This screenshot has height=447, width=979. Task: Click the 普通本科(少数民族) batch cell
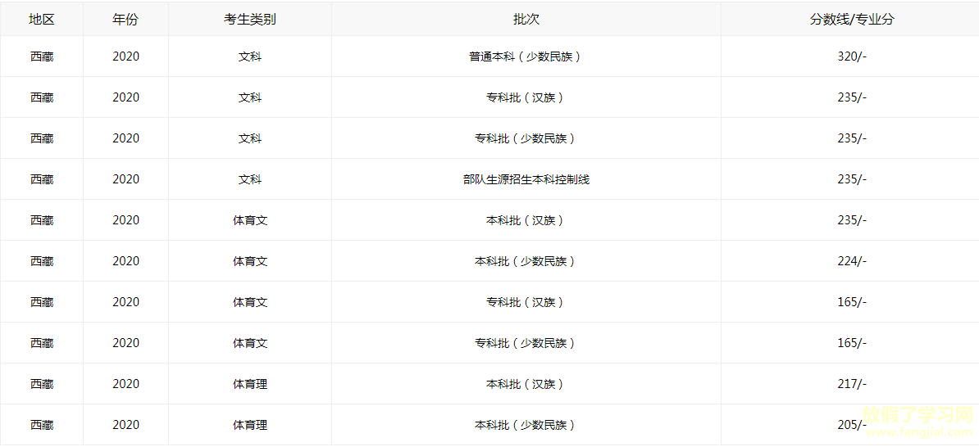point(526,56)
